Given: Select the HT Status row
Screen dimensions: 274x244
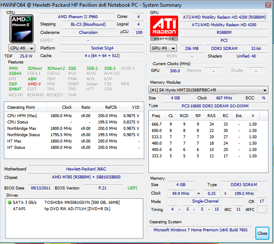Looking at the screenshot, I should (x=73, y=148).
